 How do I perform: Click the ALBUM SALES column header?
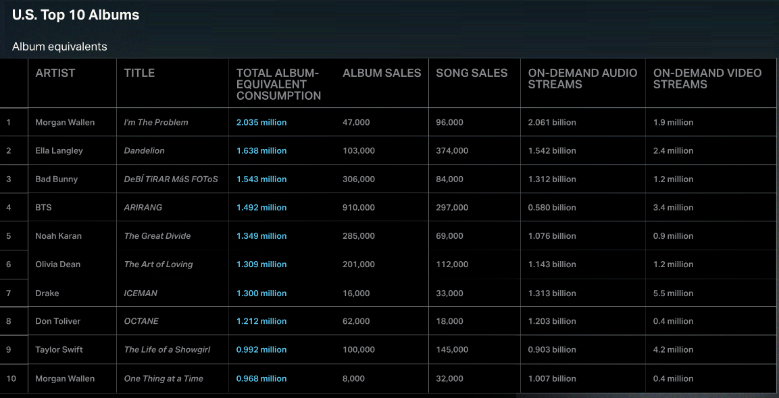coord(382,73)
